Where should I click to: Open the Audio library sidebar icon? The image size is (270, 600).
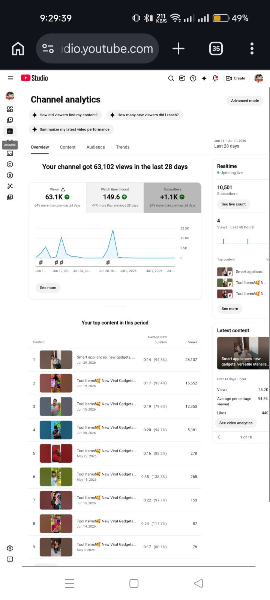10,197
